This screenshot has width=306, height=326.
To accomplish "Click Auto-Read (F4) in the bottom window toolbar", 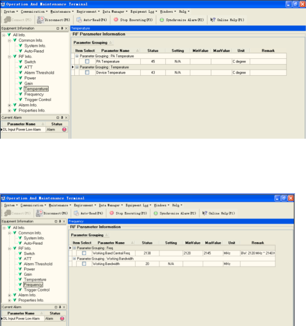I will tap(88, 213).
